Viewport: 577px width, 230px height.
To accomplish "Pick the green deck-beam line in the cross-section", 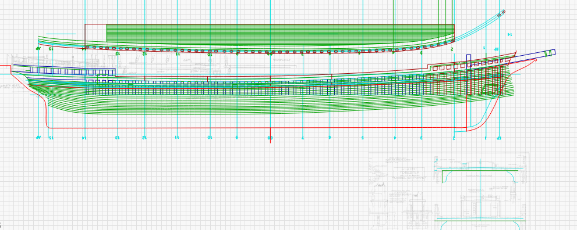I will click(480, 170).
